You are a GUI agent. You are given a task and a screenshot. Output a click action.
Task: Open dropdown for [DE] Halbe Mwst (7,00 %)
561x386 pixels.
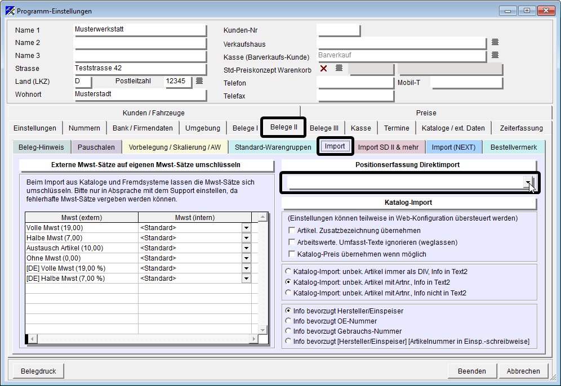tap(246, 279)
